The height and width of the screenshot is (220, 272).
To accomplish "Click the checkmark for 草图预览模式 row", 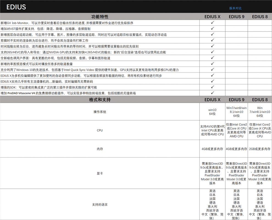I will click(x=212, y=64).
